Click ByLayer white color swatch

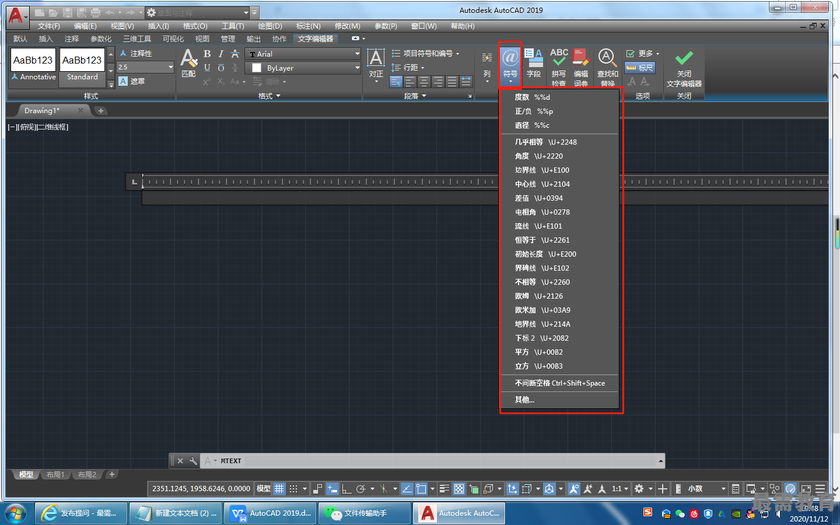[x=257, y=68]
